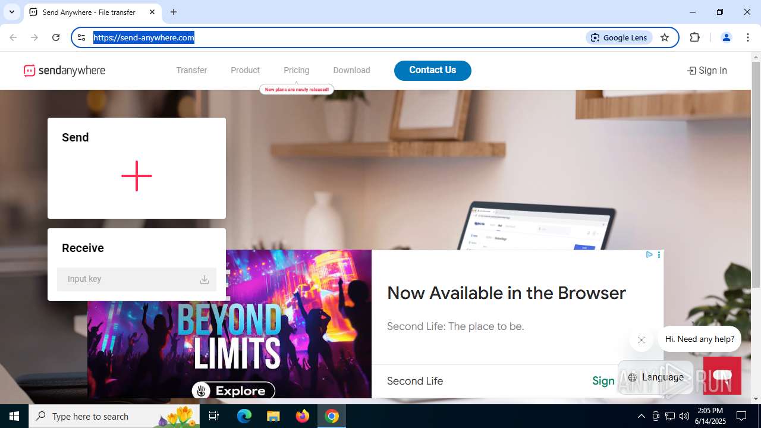
Task: Click the network icon in system tray
Action: tap(670, 416)
